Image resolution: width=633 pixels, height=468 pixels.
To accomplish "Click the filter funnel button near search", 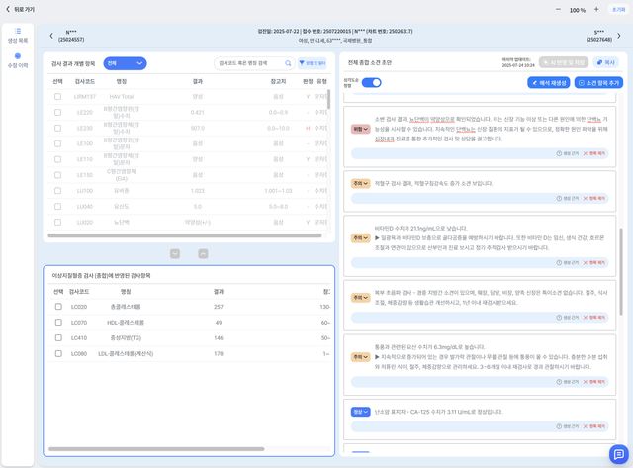I will 313,63.
